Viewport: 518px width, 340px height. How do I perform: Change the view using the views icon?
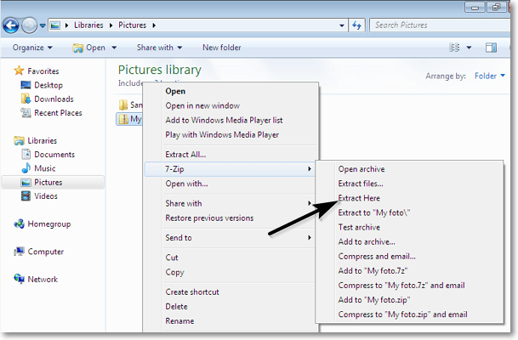[x=454, y=48]
